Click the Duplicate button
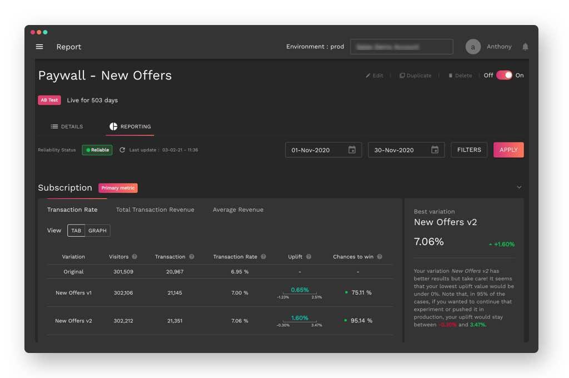Viewport: 569px width, 378px height. [415, 76]
